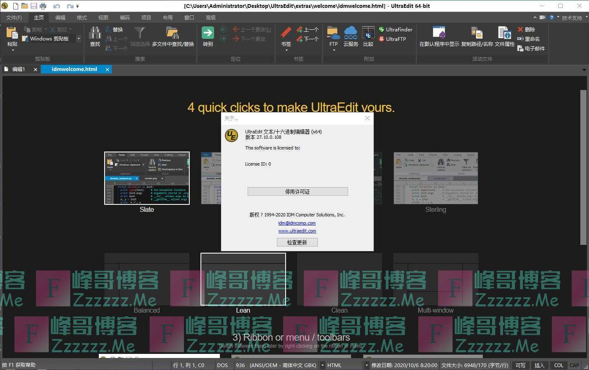Switch to the 编辑1 document tab
The width and height of the screenshot is (589, 370).
[x=19, y=69]
